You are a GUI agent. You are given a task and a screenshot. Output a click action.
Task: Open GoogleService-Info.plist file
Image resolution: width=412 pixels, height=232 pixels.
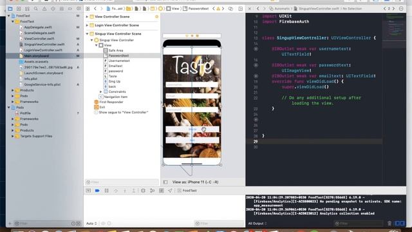[42, 84]
